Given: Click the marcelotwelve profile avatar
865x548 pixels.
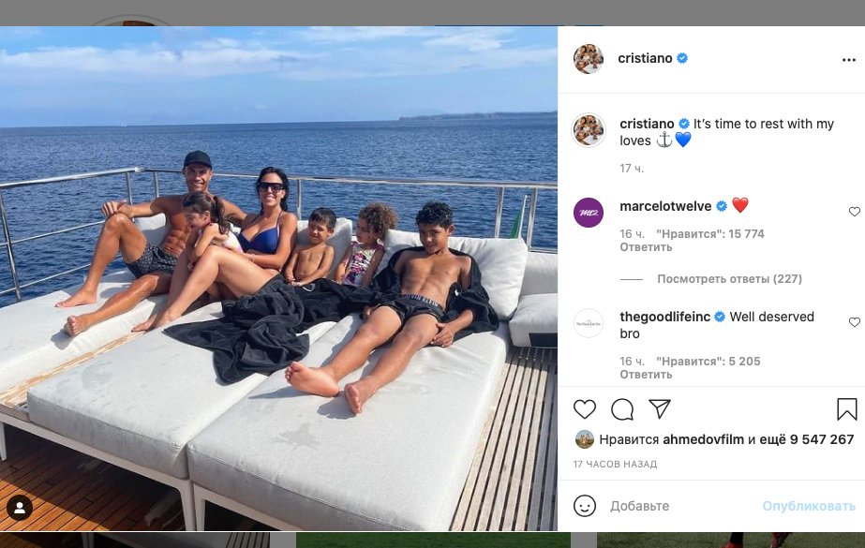Looking at the screenshot, I should 589,213.
